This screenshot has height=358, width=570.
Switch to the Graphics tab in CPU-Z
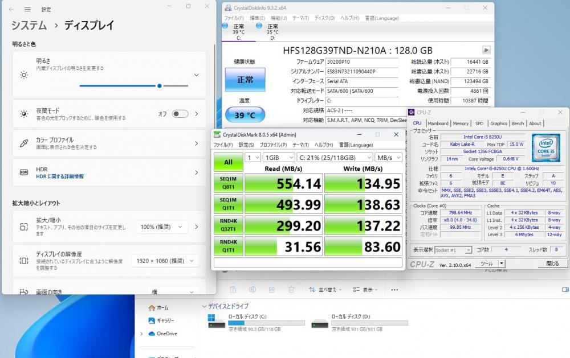pyautogui.click(x=498, y=124)
